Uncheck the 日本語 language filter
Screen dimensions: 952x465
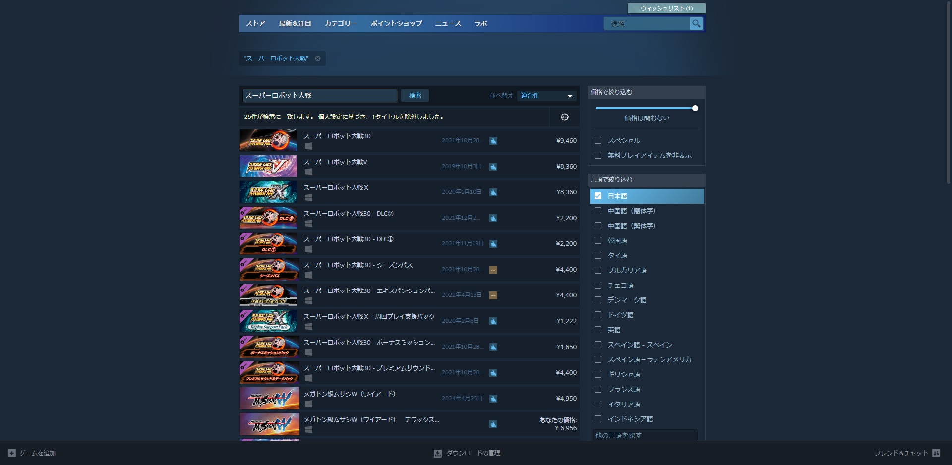click(x=597, y=196)
